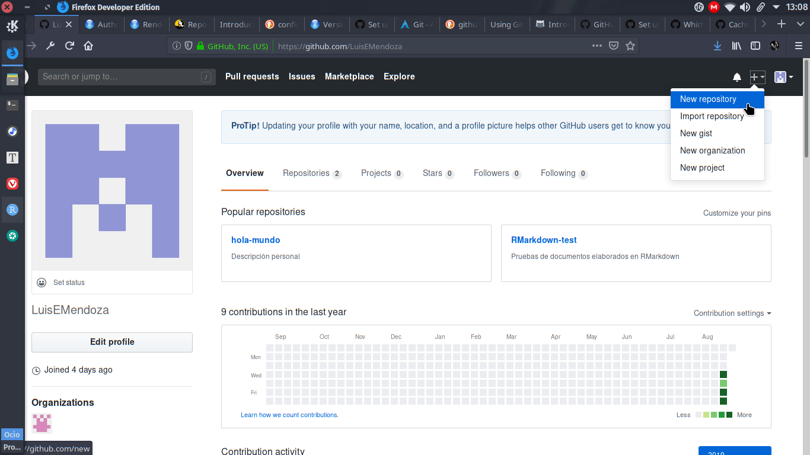Open the library bookmarks icon

pyautogui.click(x=736, y=46)
